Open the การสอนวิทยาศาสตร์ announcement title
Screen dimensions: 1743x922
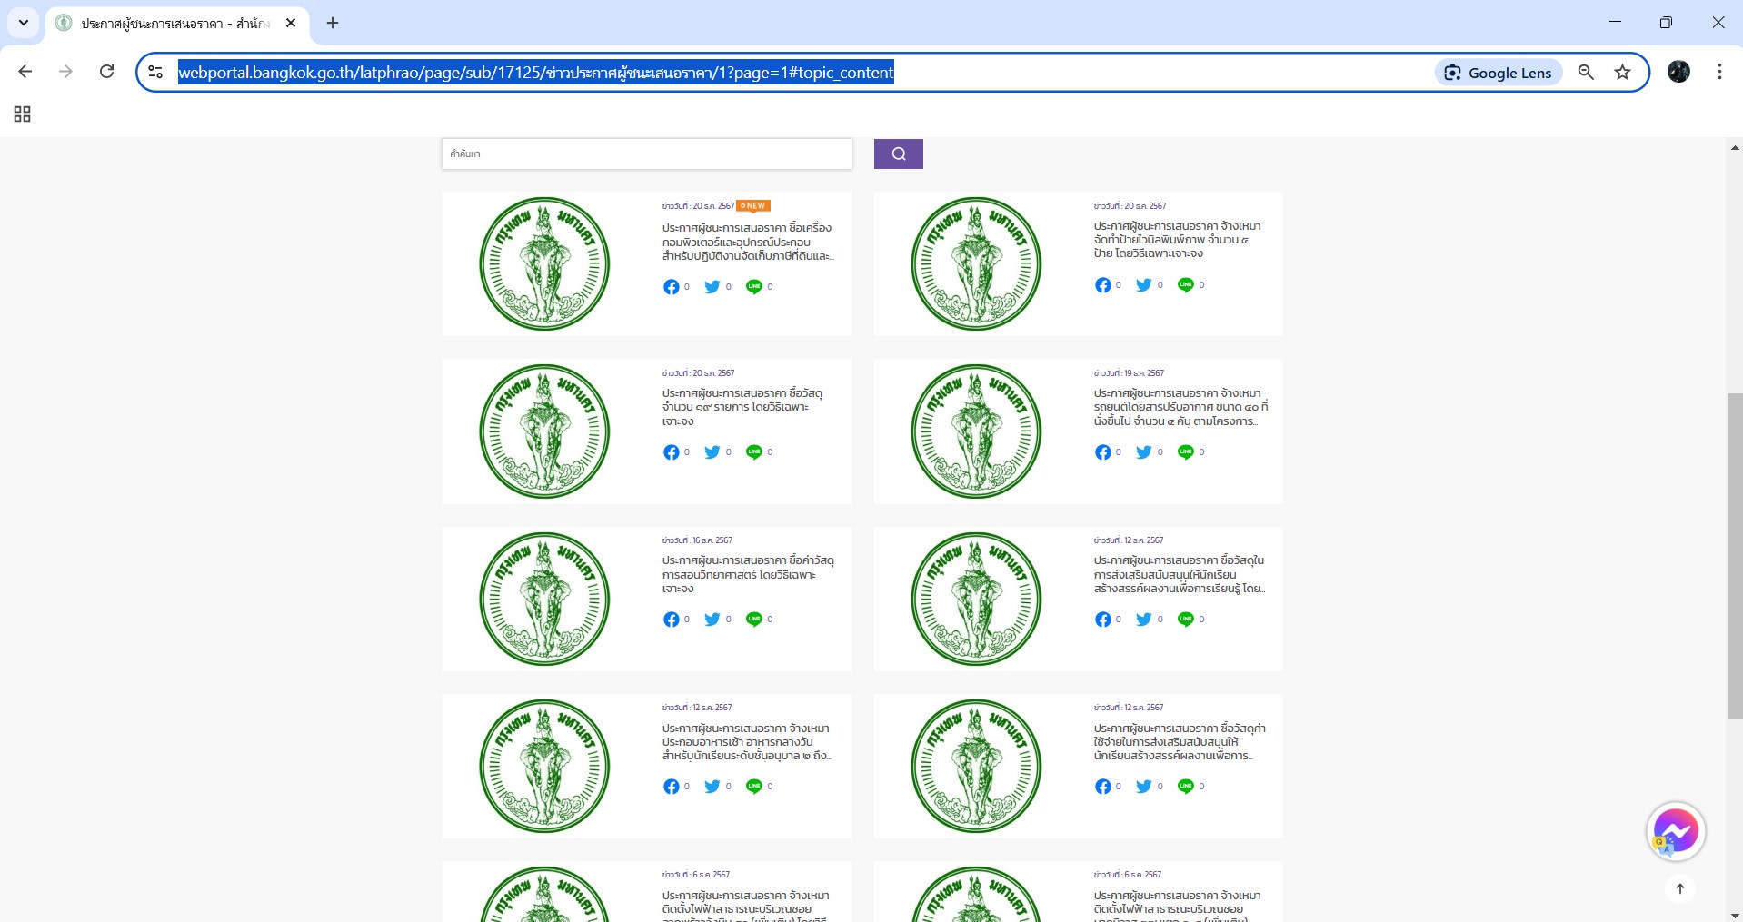(748, 574)
